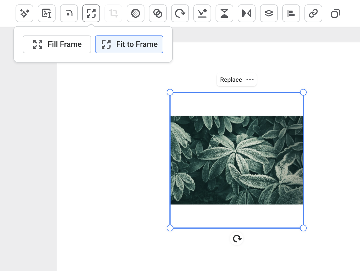The image size is (360, 271).
Task: Click the image text edit icon
Action: pyautogui.click(x=47, y=13)
